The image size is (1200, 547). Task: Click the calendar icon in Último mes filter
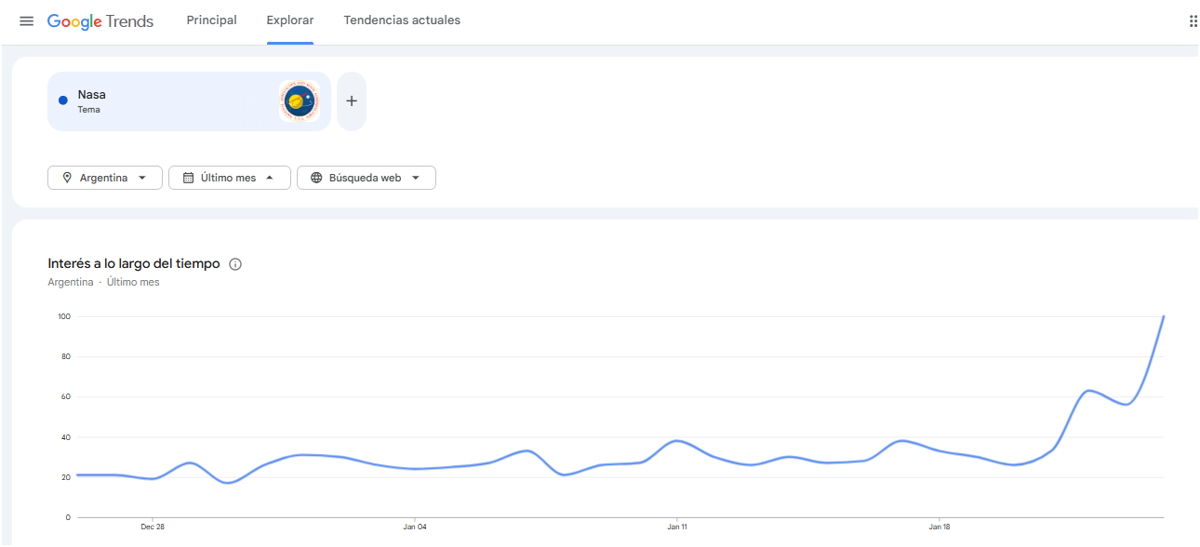click(x=188, y=178)
